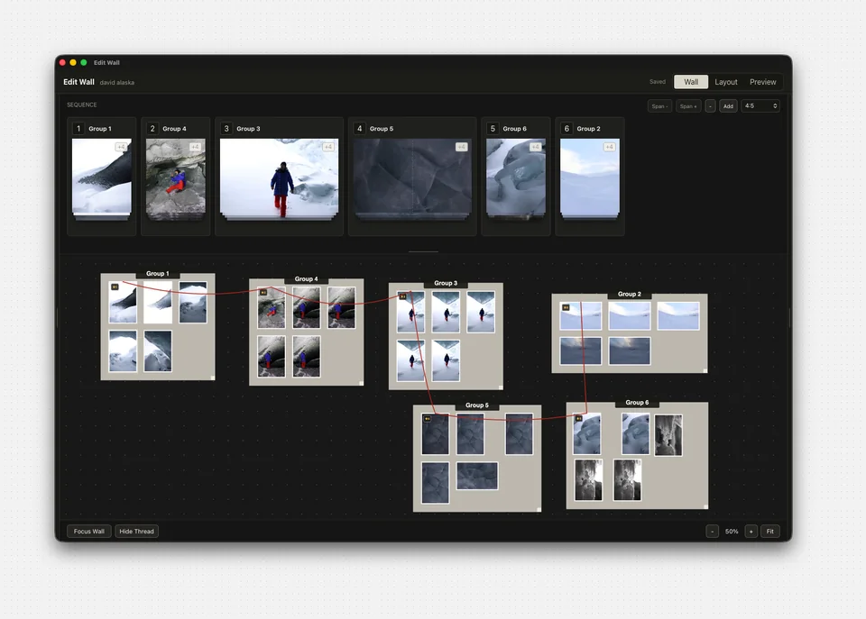Click the thread marker badge in wall Group 3

point(402,296)
